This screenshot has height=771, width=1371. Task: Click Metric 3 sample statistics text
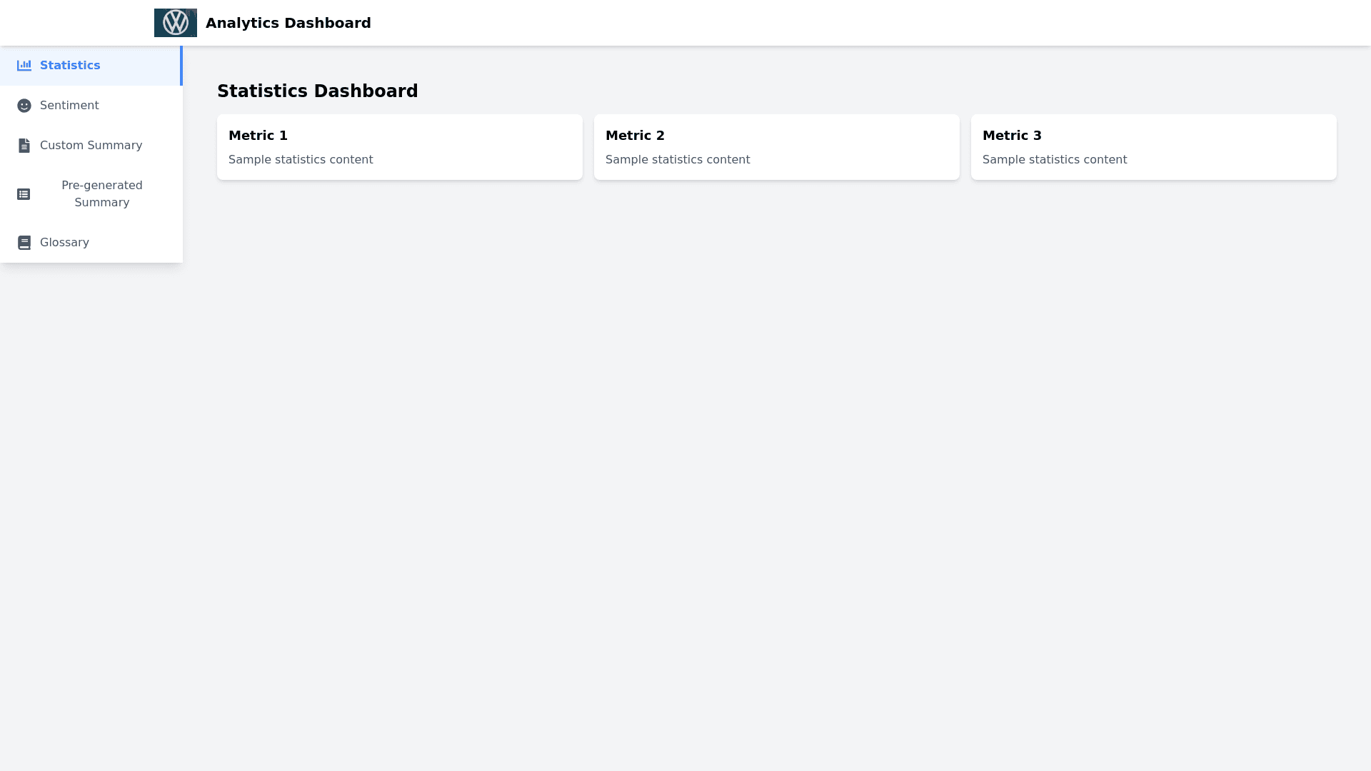pos(1055,160)
